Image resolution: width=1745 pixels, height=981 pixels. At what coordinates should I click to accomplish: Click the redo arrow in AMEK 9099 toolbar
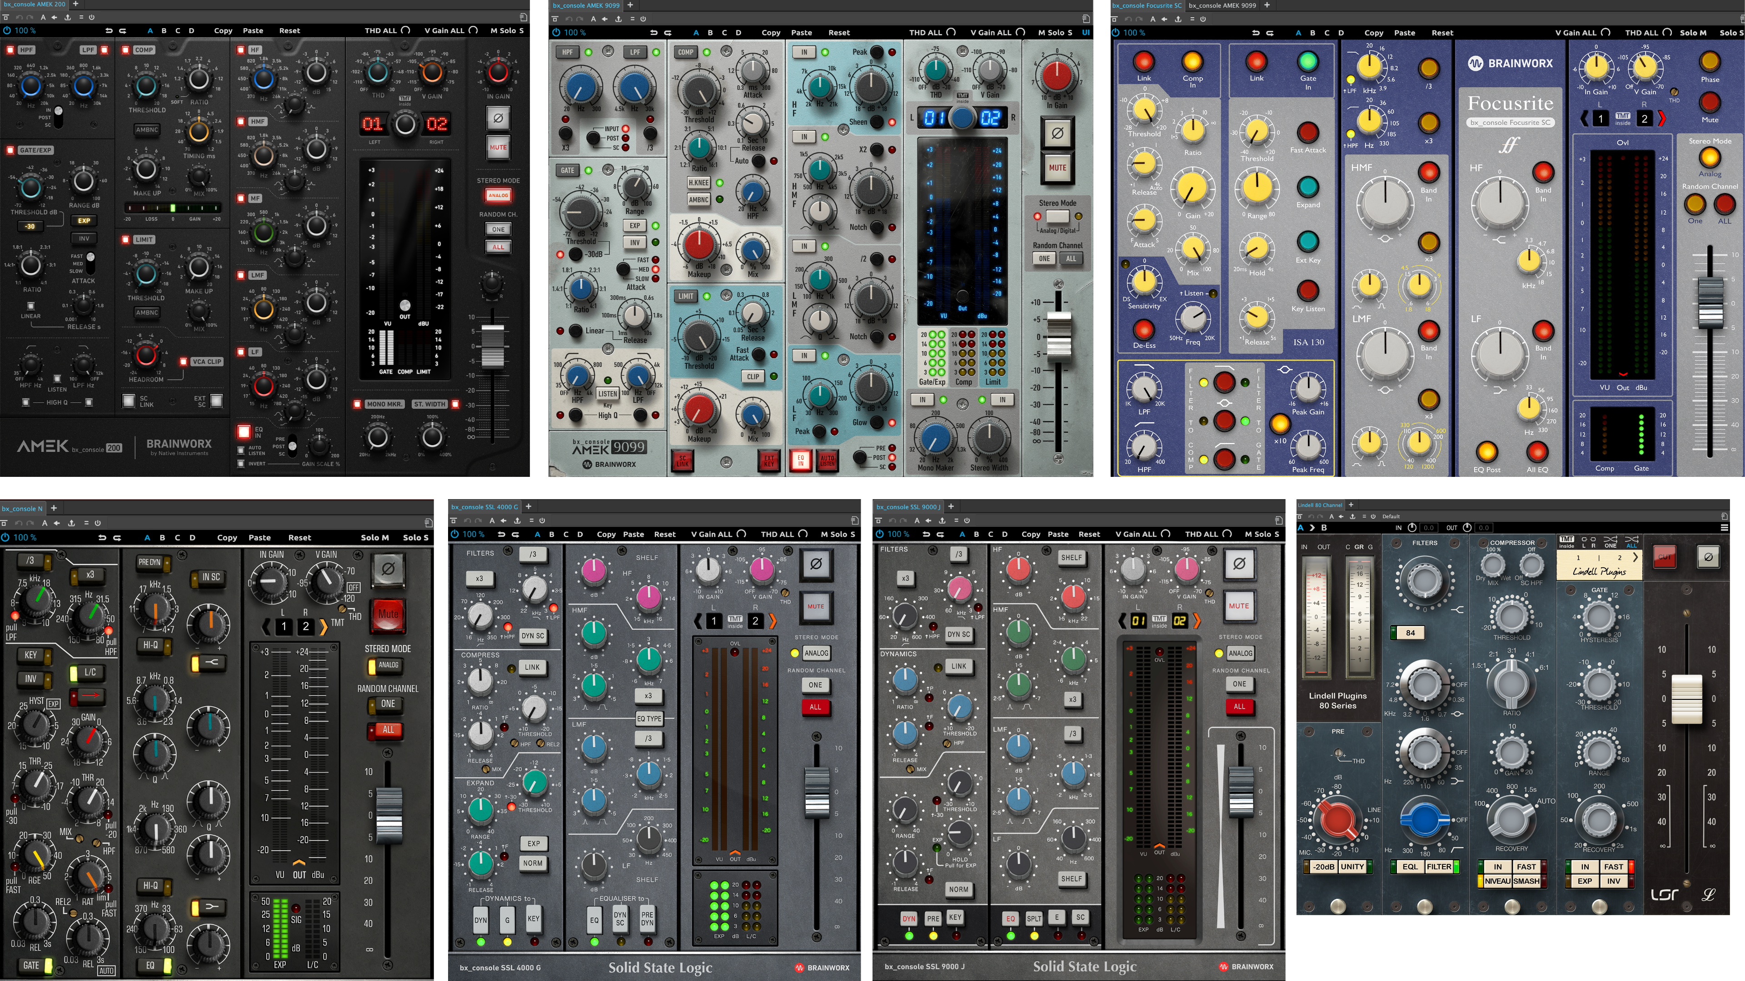tap(668, 33)
